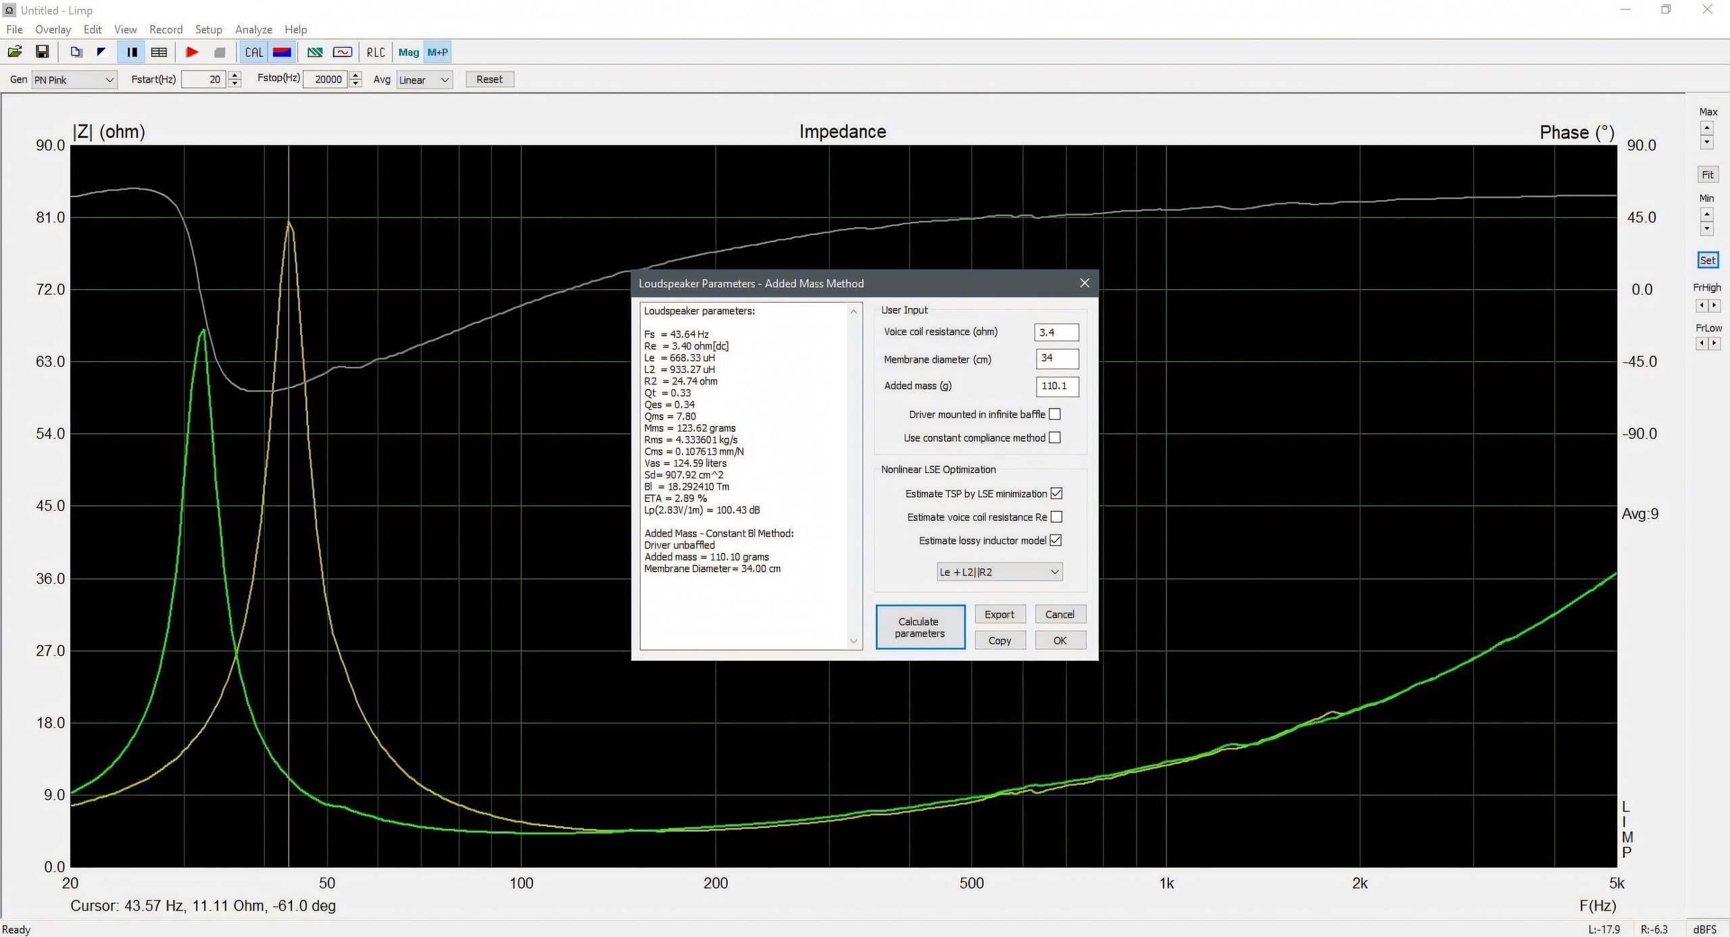Open the Le+L2||R2 inductor model dropdown
This screenshot has width=1730, height=937.
click(999, 572)
